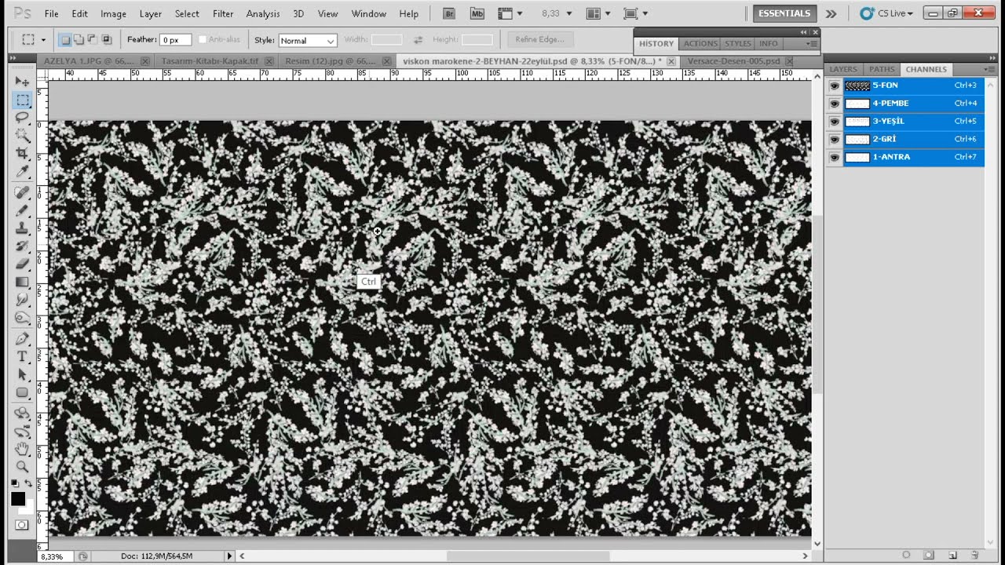Swap foreground and background colors
The height and width of the screenshot is (565, 1005).
coord(27,484)
